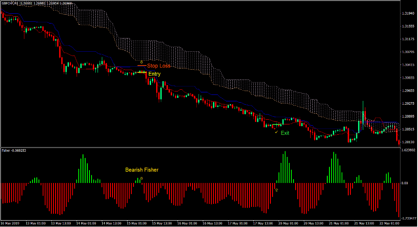Click '15 May 13:00' on time axis
Viewport: 418px width, 227px height.
pos(162,223)
